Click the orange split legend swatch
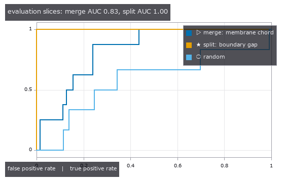 [x=189, y=45]
